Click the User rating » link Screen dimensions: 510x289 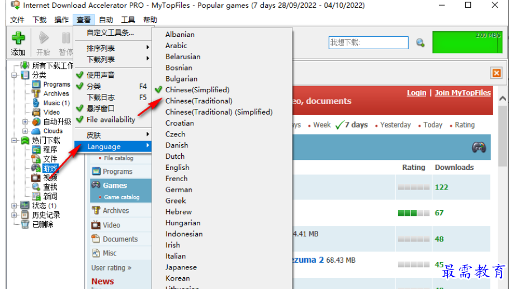tap(111, 268)
